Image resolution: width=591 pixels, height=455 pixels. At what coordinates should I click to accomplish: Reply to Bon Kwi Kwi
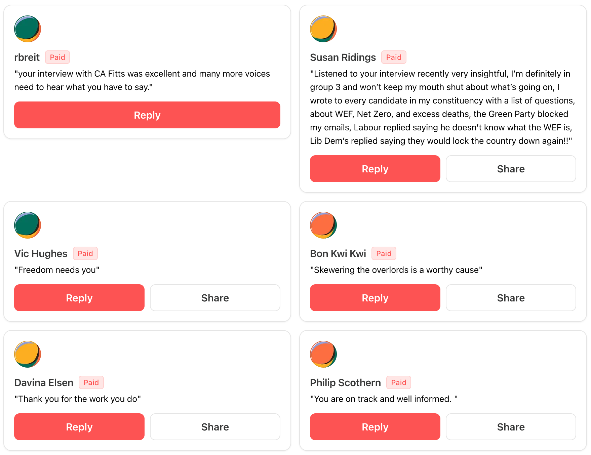pyautogui.click(x=375, y=298)
